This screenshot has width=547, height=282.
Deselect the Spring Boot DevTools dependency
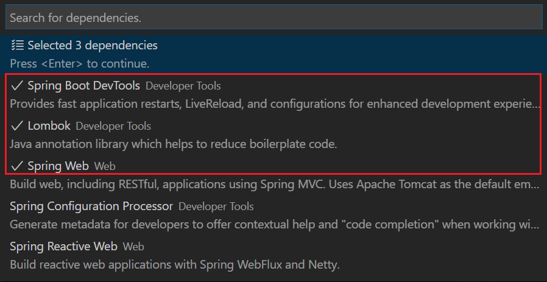coord(84,86)
